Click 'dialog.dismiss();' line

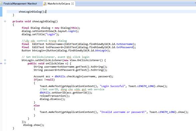coord(52,99)
